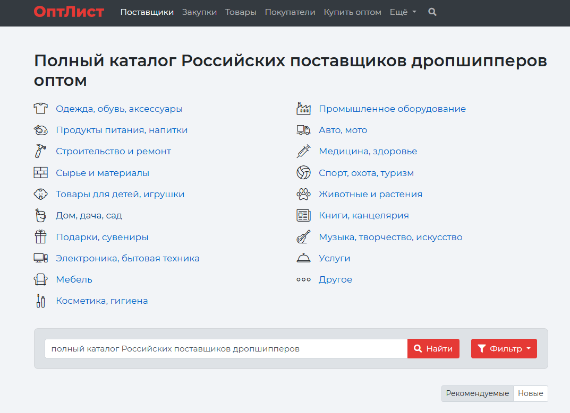Screen dimensions: 570x413
Task: Click the paw icon beside Животные и растения
Action: (303, 194)
